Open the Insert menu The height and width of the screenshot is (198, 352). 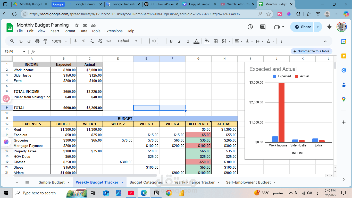54,31
